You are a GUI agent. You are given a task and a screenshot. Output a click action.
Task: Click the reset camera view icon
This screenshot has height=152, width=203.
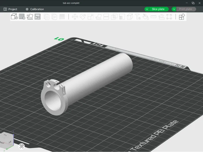(22, 146)
